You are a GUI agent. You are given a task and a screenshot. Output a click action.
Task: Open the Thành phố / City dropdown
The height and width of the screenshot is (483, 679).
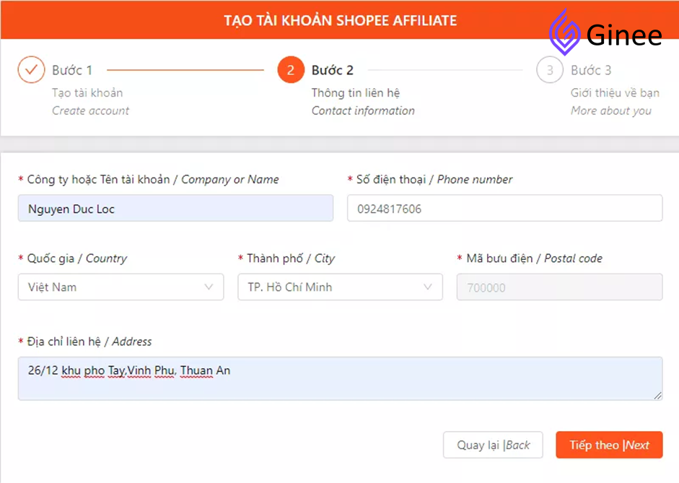click(340, 287)
